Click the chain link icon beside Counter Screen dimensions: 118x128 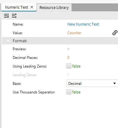pyautogui.click(x=115, y=33)
